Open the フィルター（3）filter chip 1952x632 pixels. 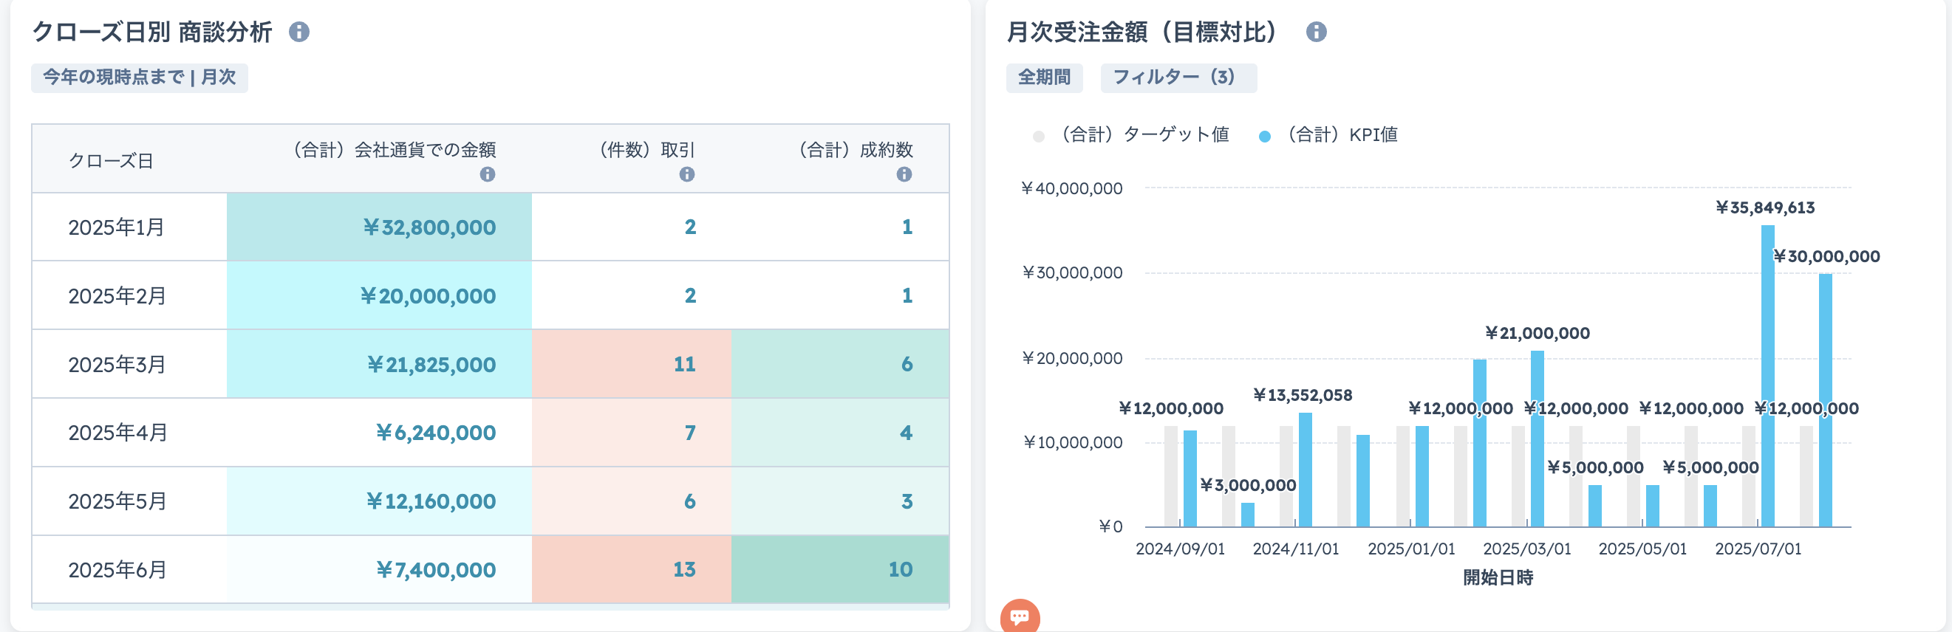(x=1177, y=78)
